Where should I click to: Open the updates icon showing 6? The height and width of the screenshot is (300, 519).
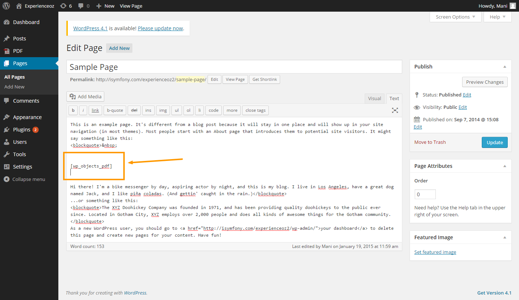click(63, 6)
